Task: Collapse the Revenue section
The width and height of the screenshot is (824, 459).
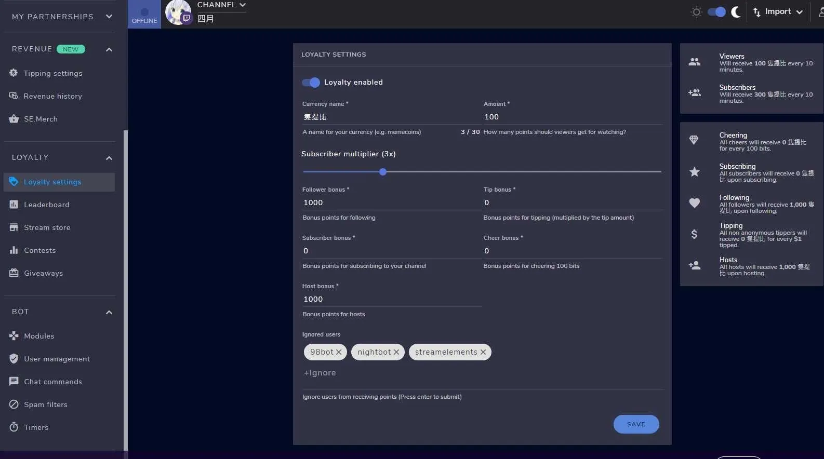Action: pyautogui.click(x=109, y=49)
